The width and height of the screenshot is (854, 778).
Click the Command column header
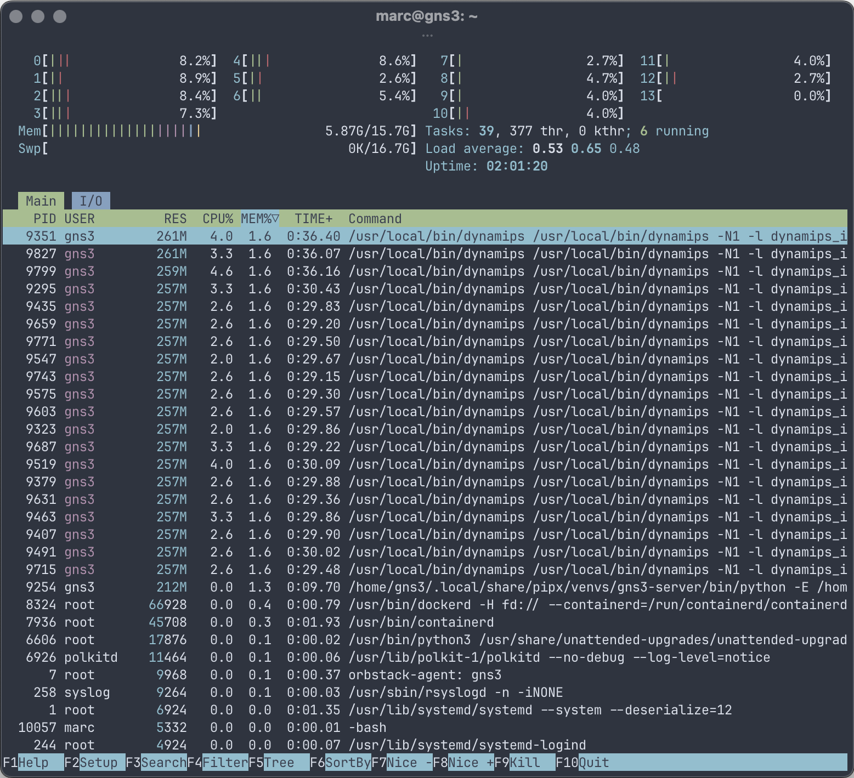pos(375,218)
